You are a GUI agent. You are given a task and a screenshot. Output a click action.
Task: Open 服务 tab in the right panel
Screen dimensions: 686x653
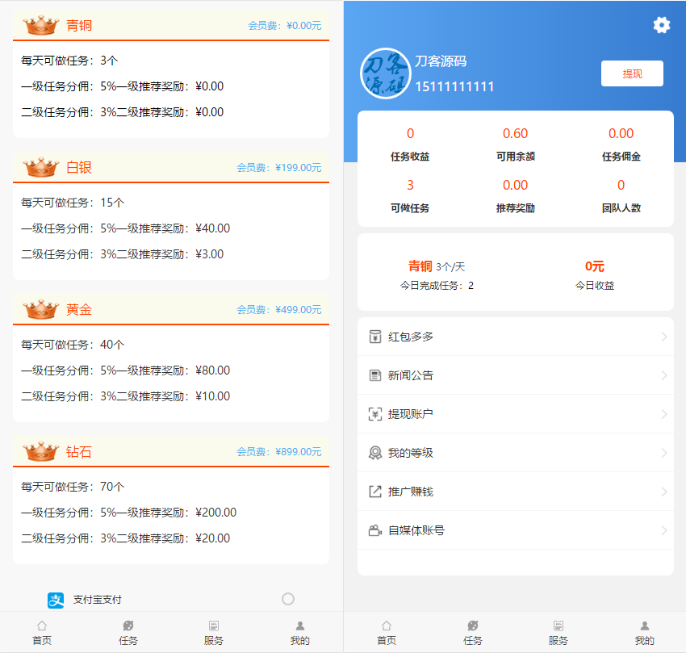coord(558,633)
